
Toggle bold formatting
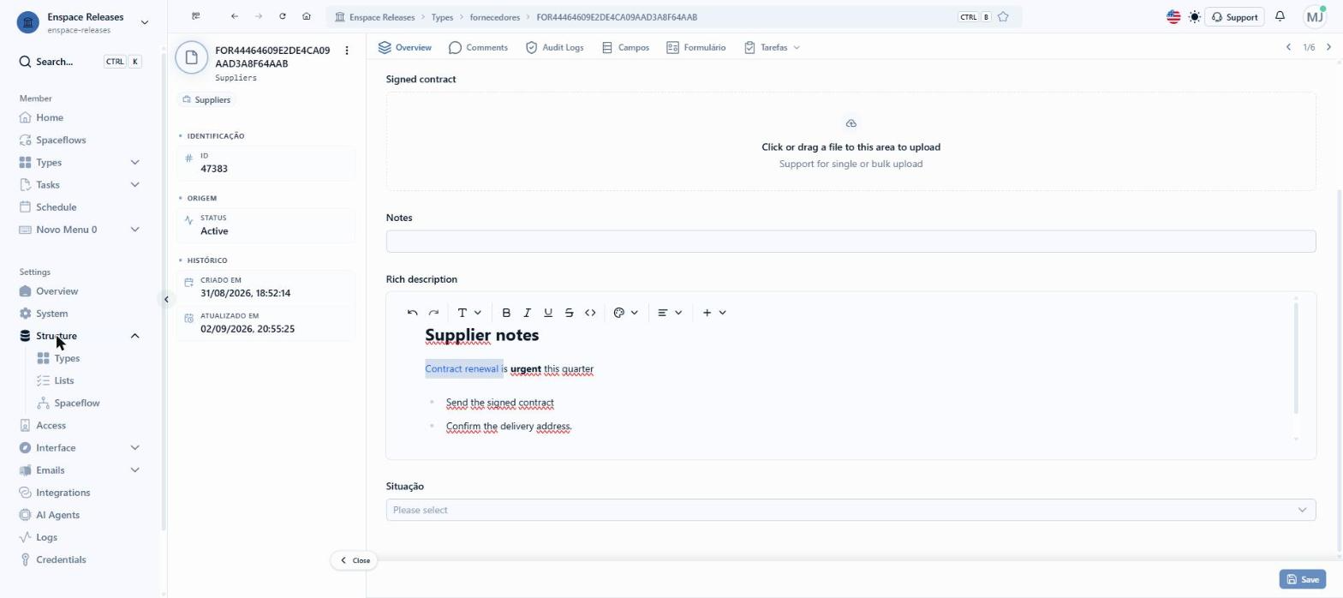(506, 313)
